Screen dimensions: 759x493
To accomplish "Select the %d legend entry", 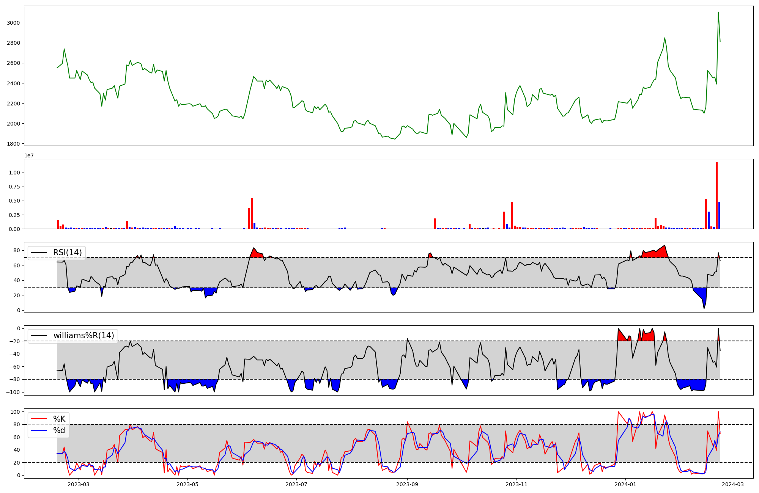I will point(59,430).
